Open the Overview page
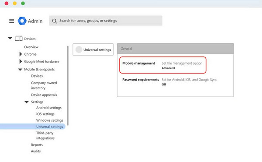This screenshot has height=162, width=262. [x=31, y=47]
